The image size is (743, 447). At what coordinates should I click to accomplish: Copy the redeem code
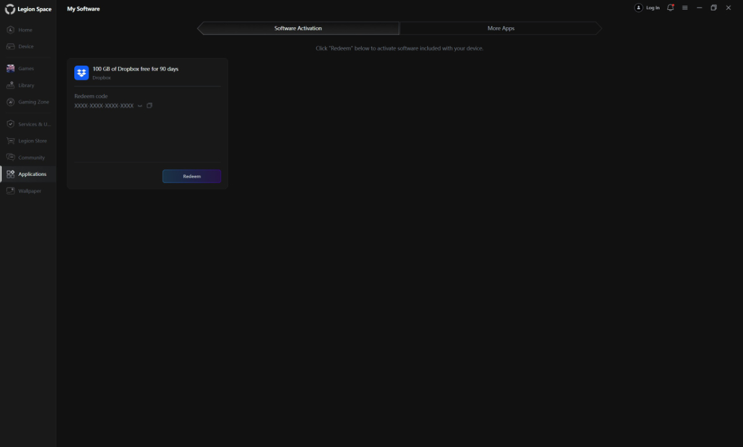(x=149, y=105)
